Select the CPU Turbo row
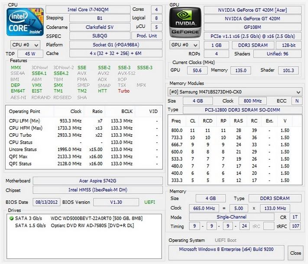308x264 pixels. pos(84,135)
